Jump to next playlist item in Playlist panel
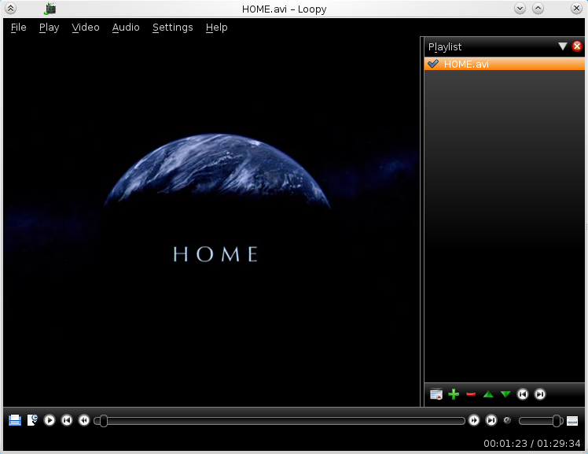The image size is (588, 454). pos(539,394)
